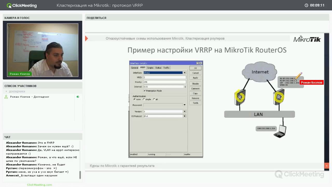Click the clock icon next to timer
This screenshot has height=187, width=332.
(x=306, y=5)
